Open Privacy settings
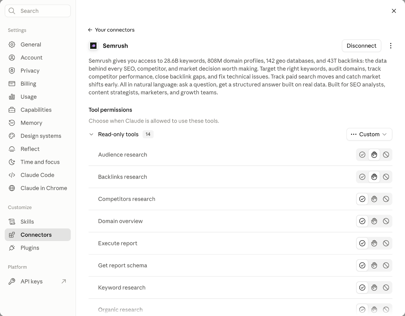This screenshot has height=316, width=405. click(38, 71)
